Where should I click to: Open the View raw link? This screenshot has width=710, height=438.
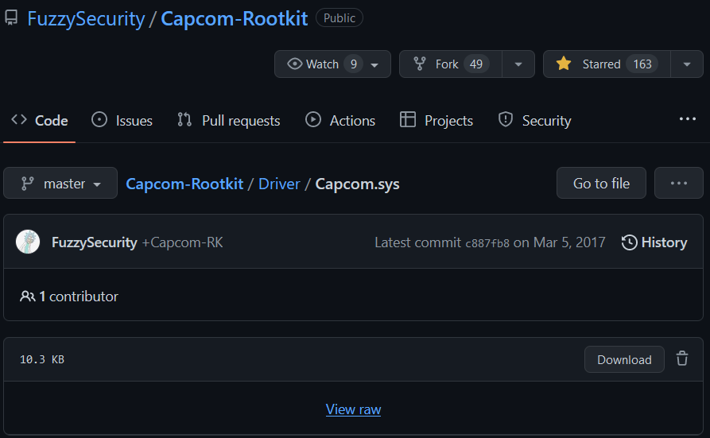(x=353, y=409)
